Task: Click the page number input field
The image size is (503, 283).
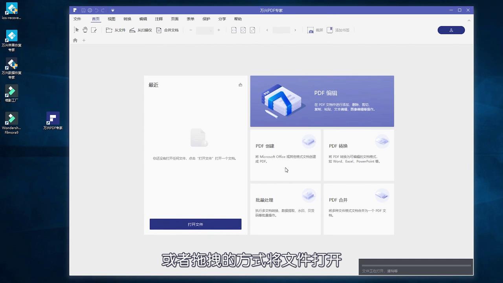Action: click(x=281, y=30)
